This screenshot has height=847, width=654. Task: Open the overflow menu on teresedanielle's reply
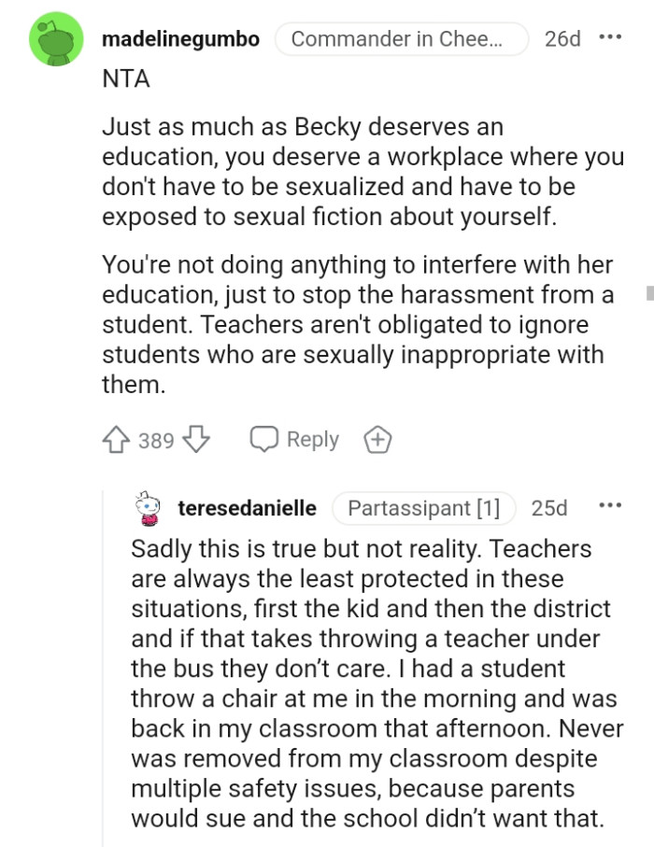(611, 504)
